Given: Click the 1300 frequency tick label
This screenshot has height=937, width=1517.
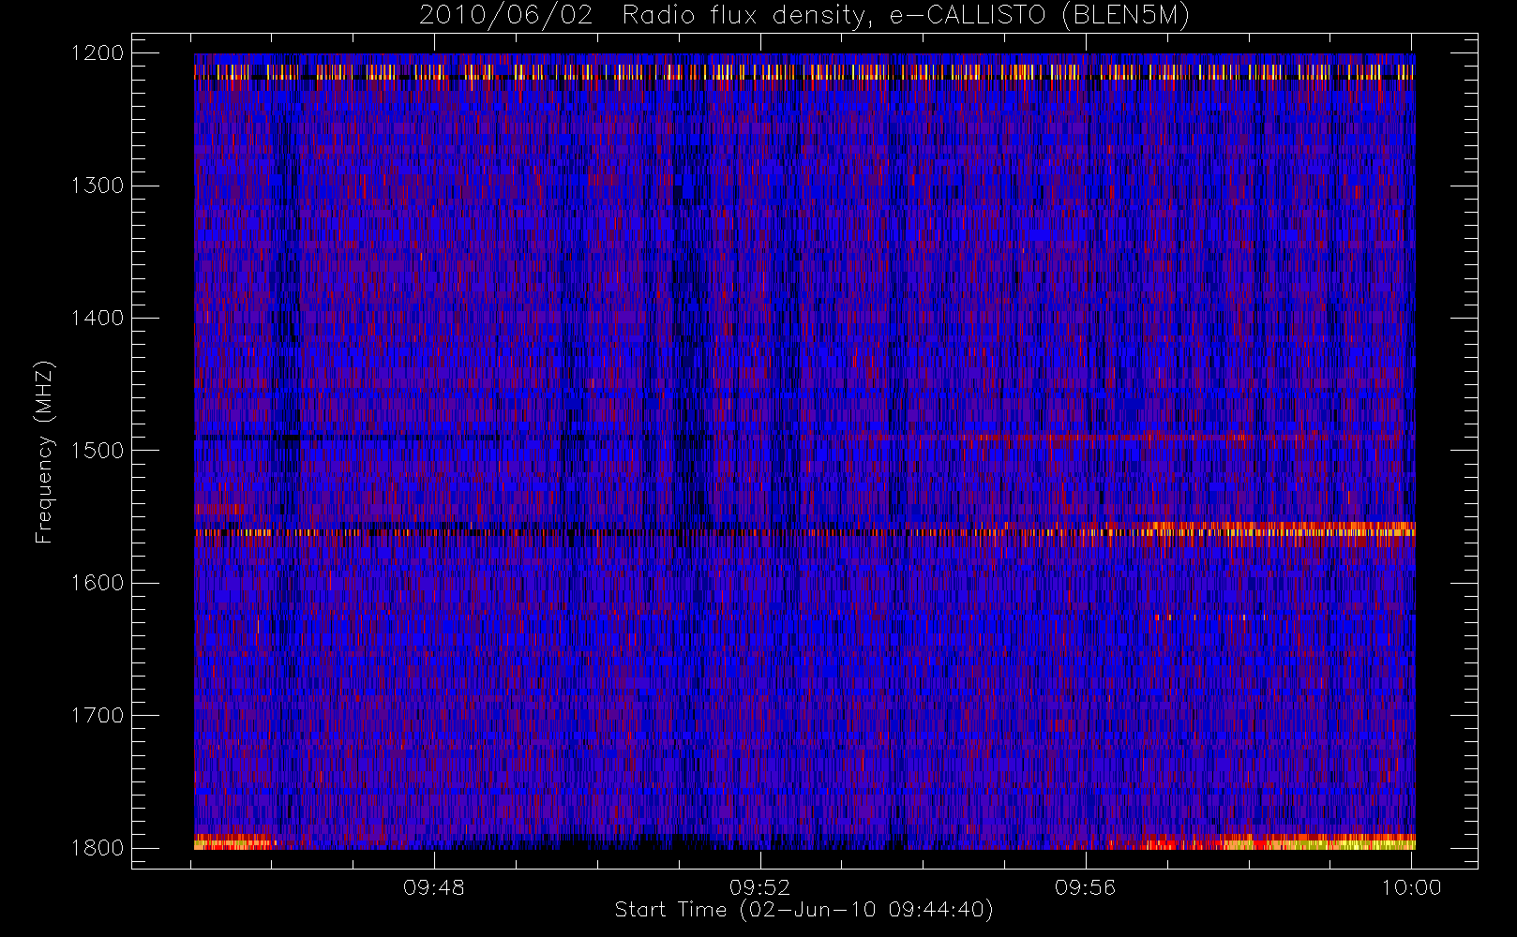Looking at the screenshot, I should pos(98,186).
